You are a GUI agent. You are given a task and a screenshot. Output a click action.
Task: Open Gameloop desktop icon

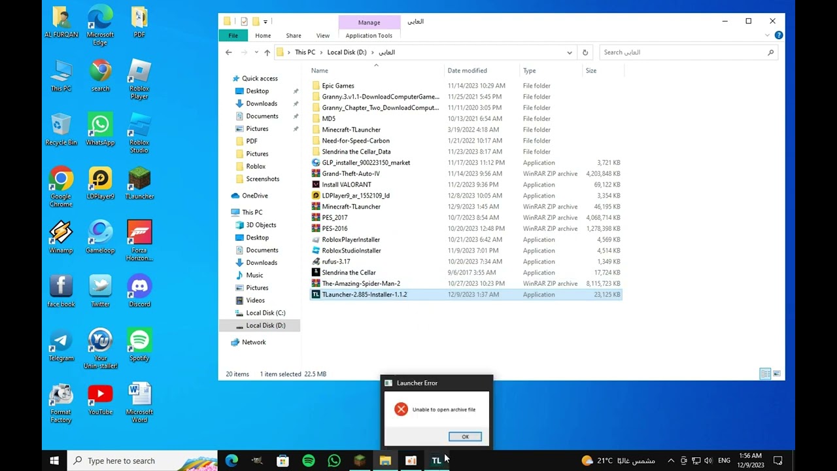click(x=100, y=237)
